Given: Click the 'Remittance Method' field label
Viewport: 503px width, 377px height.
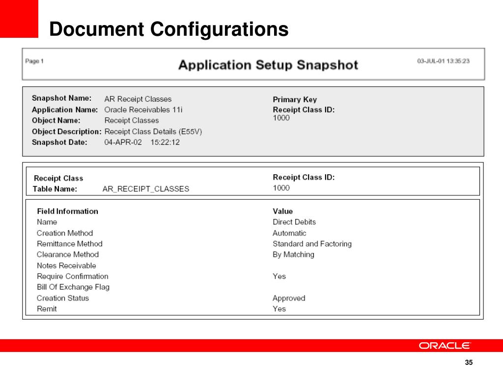Looking at the screenshot, I should click(x=70, y=244).
